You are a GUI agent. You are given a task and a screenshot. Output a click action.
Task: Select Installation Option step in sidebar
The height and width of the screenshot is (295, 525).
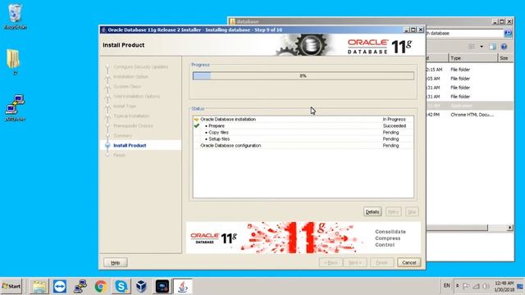pyautogui.click(x=130, y=76)
